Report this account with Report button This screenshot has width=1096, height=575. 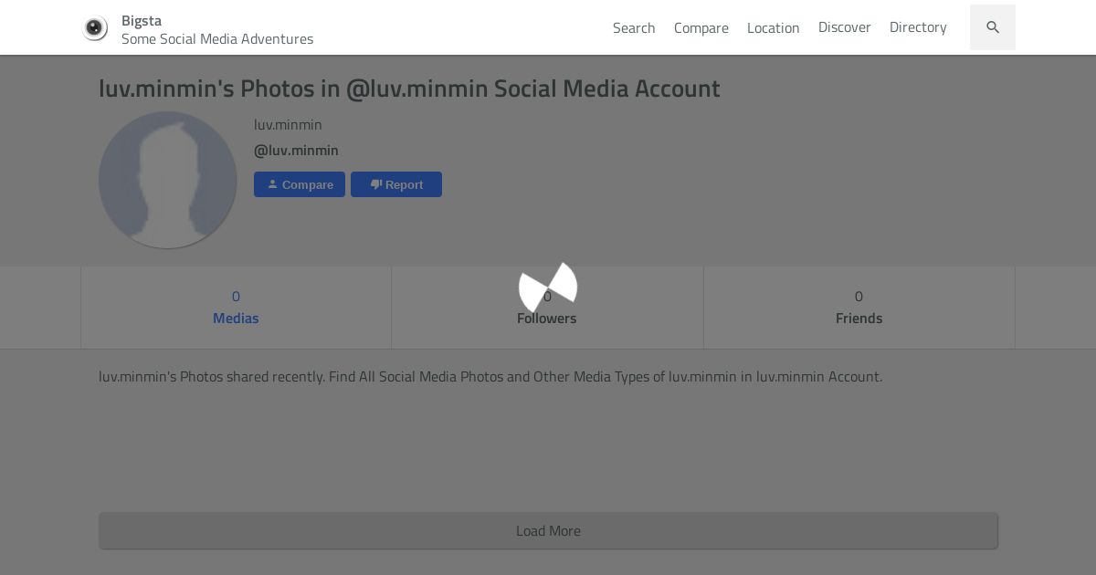click(x=396, y=184)
